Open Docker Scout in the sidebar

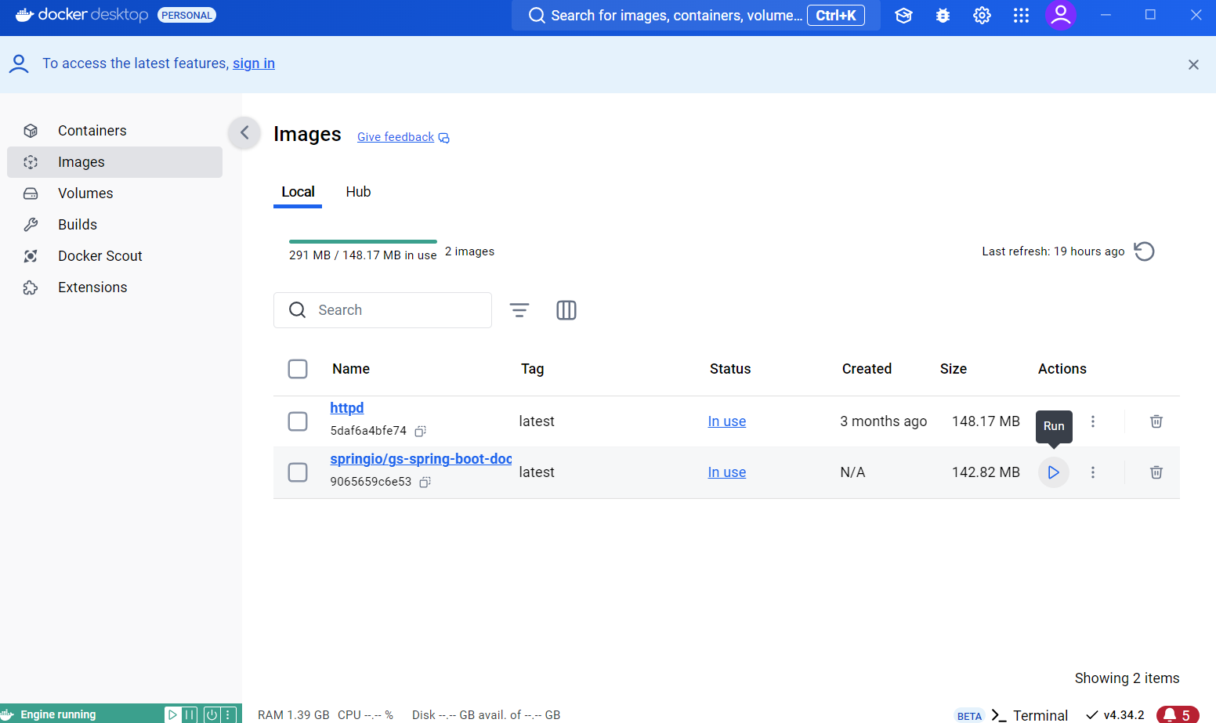(114, 256)
